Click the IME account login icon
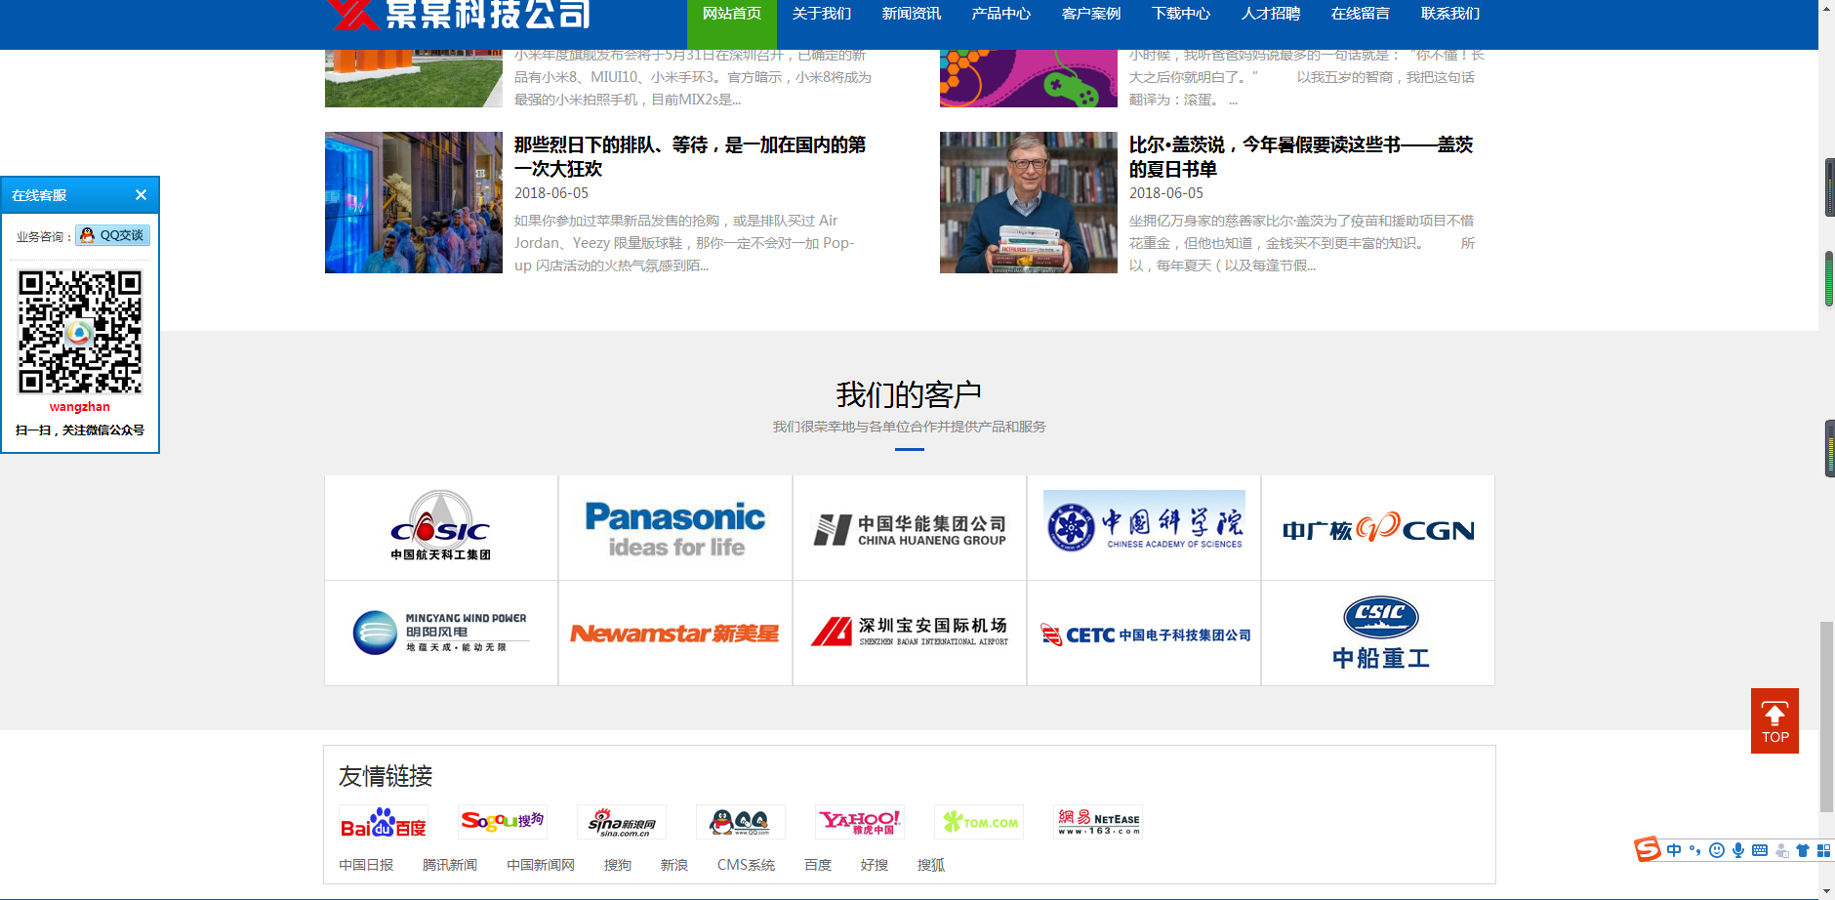 click(x=1782, y=850)
